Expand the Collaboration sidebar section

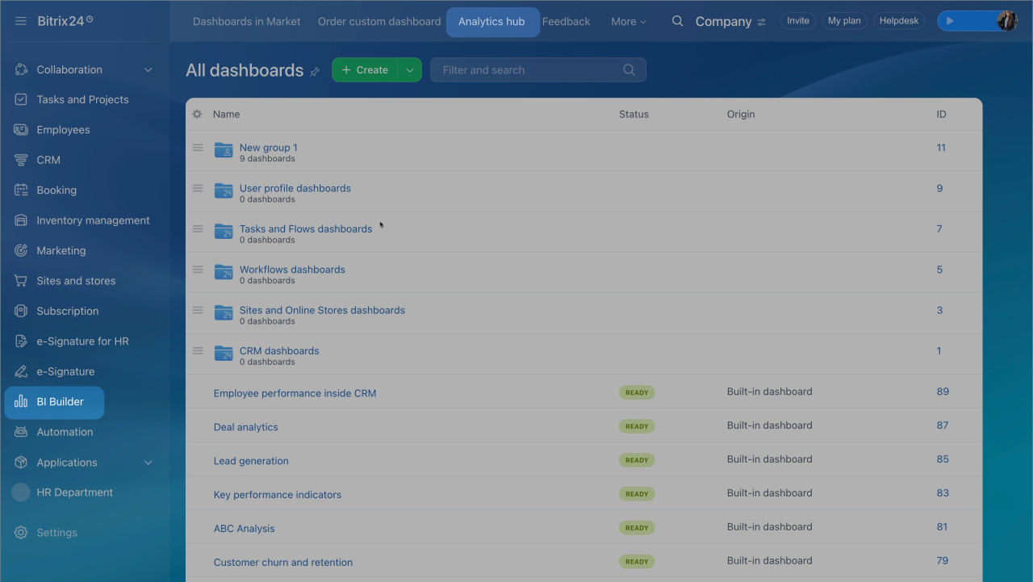[x=148, y=69]
